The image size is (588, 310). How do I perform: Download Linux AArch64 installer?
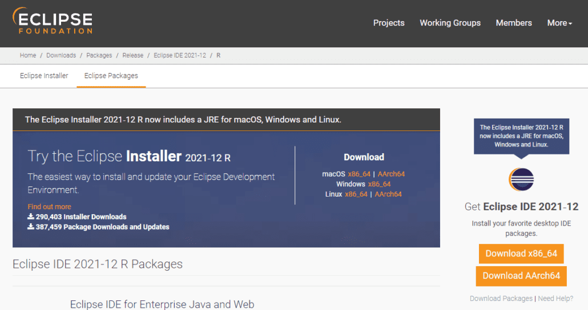click(x=388, y=194)
